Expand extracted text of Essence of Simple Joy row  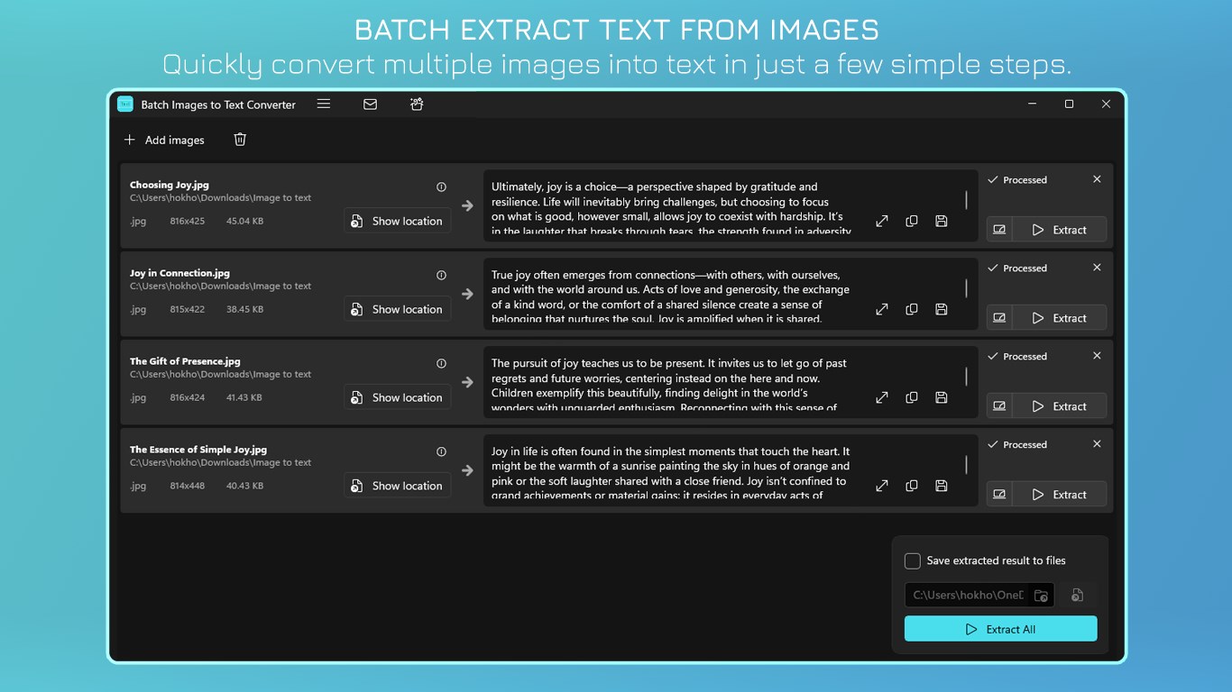click(882, 486)
